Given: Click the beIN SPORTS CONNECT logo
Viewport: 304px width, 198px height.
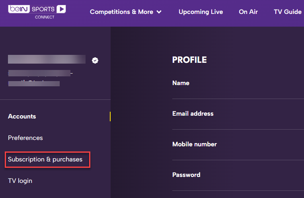Looking at the screenshot, I should (x=37, y=12).
